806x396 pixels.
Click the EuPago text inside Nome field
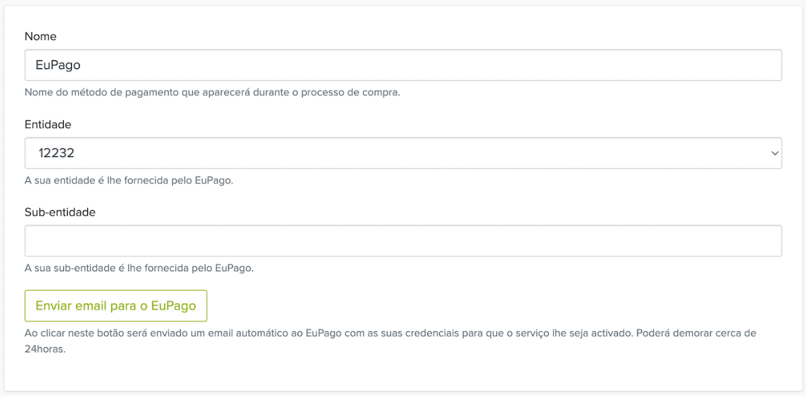tap(58, 65)
